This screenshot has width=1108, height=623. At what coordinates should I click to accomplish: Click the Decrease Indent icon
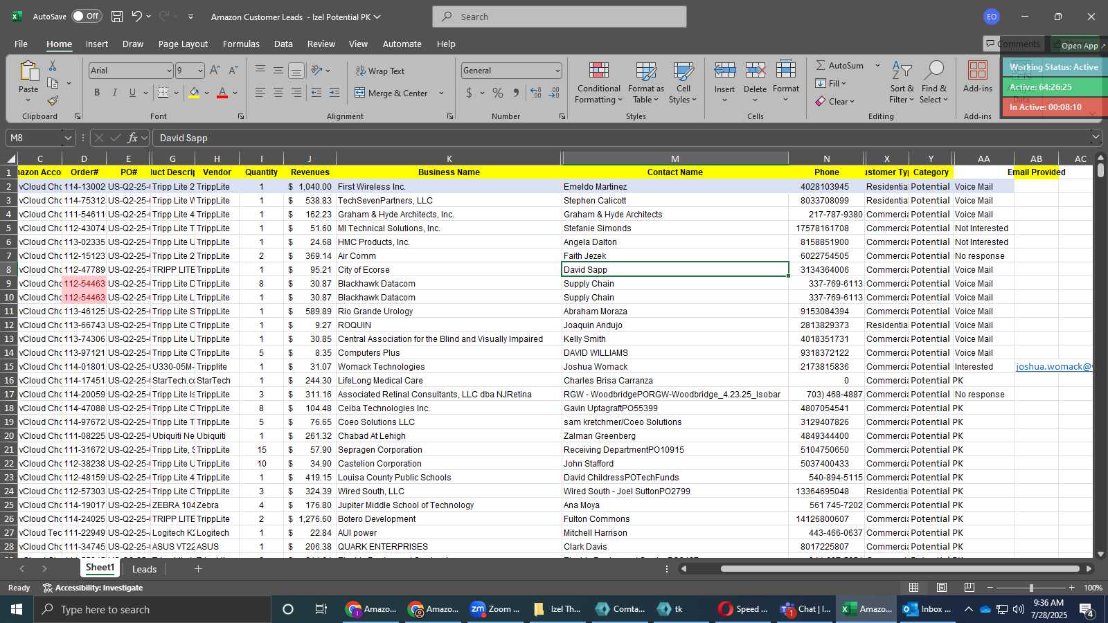[x=316, y=93]
